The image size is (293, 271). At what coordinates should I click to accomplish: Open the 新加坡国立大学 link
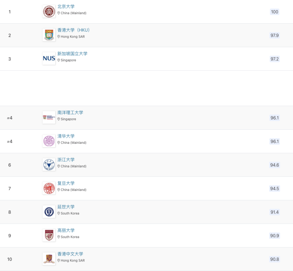point(72,54)
